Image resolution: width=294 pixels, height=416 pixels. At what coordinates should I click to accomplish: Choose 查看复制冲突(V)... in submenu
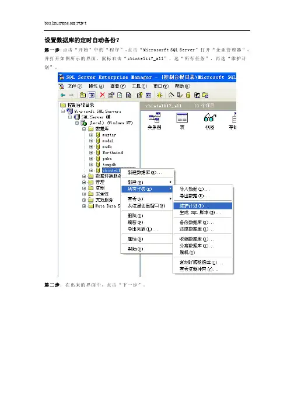pyautogui.click(x=203, y=269)
